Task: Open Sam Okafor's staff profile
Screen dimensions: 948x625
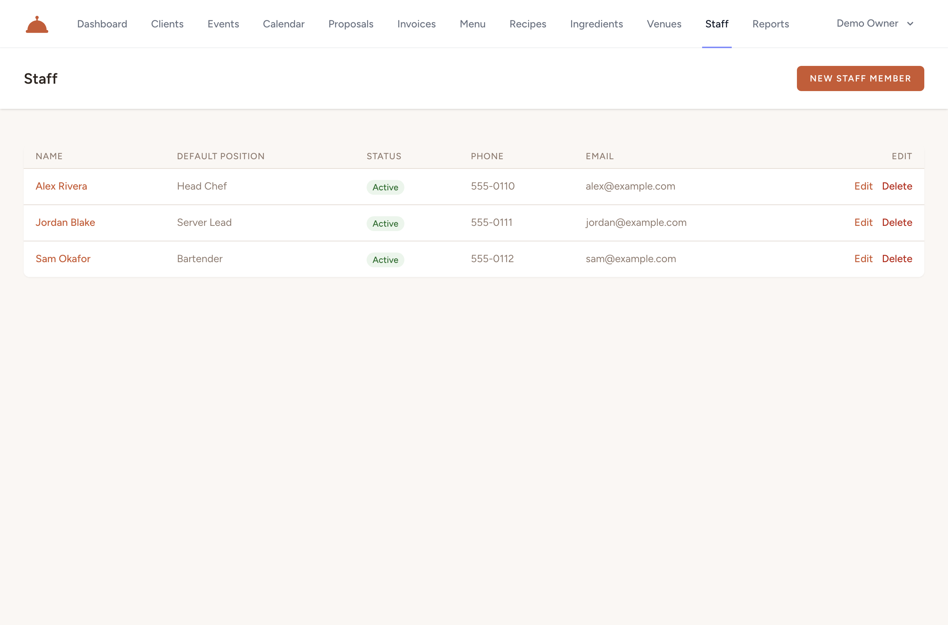Action: pyautogui.click(x=63, y=259)
